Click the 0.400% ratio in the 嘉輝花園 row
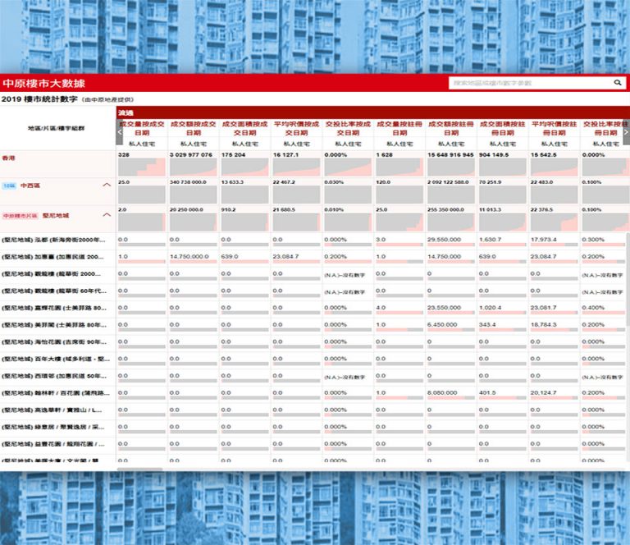This screenshot has width=630, height=545. pyautogui.click(x=593, y=308)
